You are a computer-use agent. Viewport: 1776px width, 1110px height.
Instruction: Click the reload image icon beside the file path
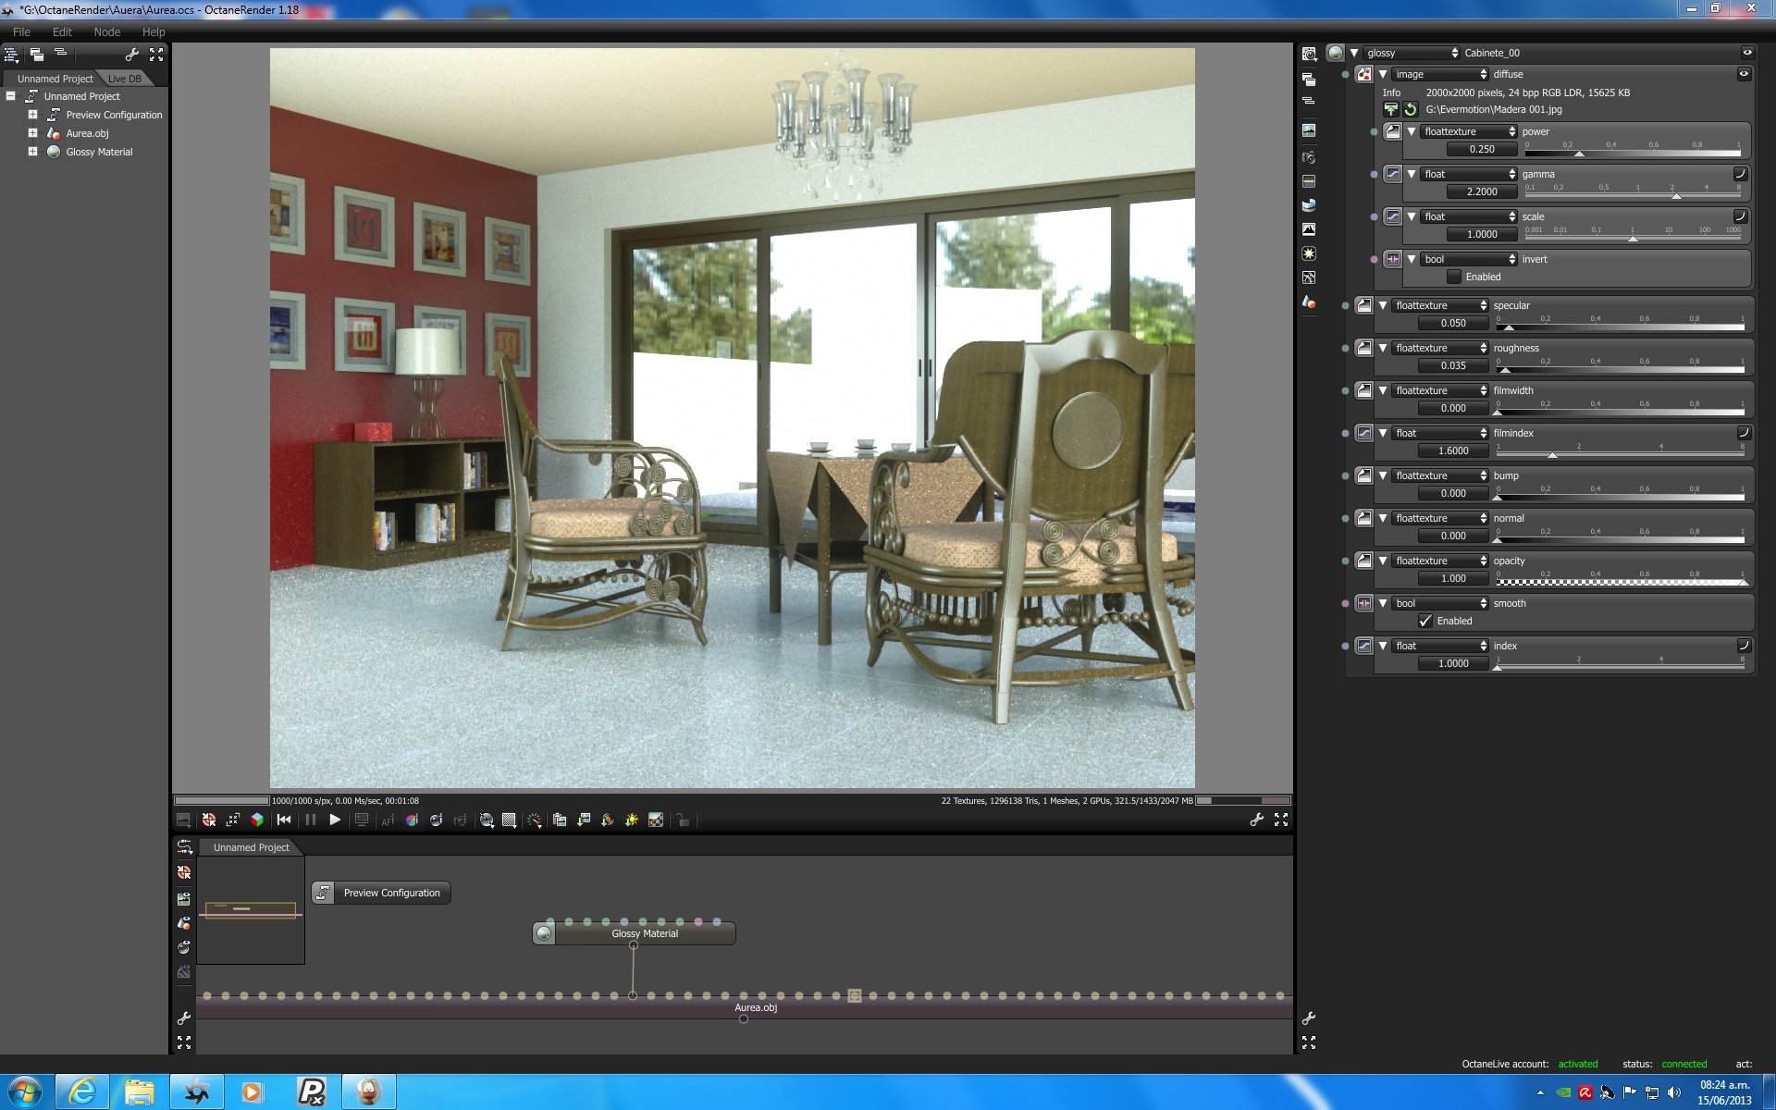tap(1411, 109)
